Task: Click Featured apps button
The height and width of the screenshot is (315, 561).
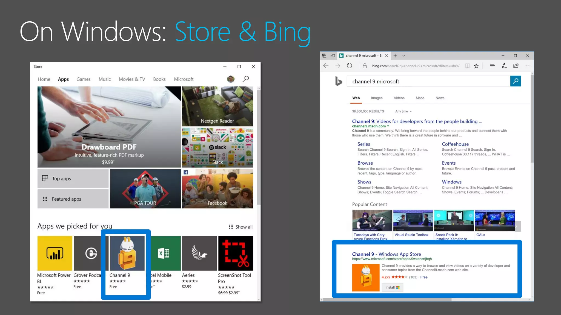Action: point(73,199)
